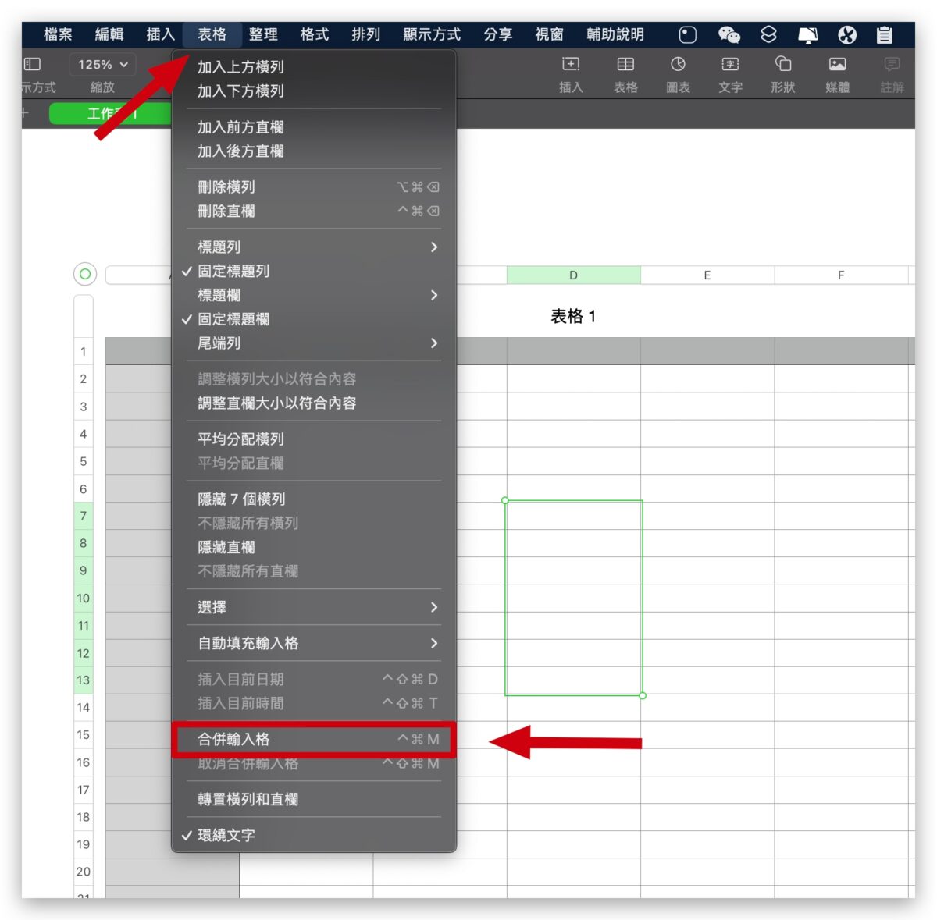
Task: Click the table title 表格 1
Action: (x=573, y=316)
